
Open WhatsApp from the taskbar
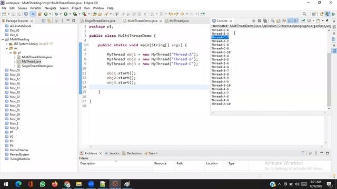click(x=43, y=184)
